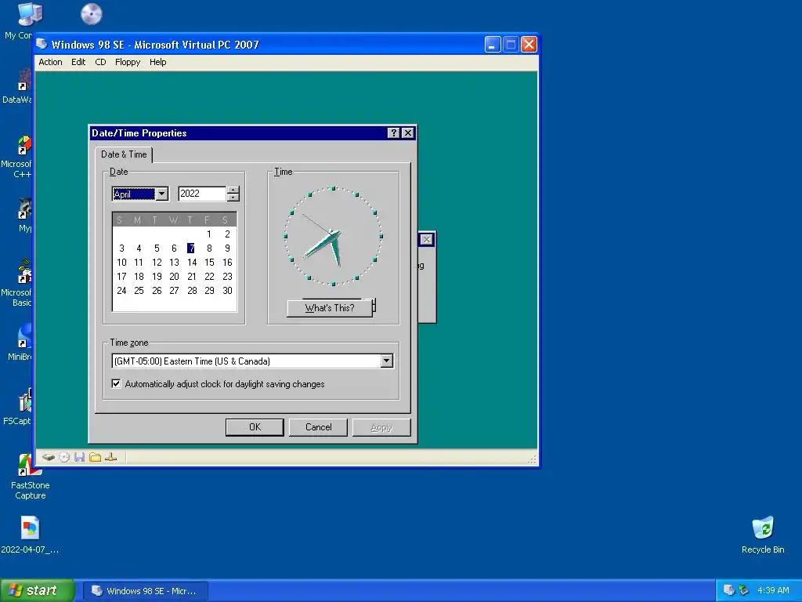
Task: Close the Date/Time Properties dialog
Action: [407, 133]
